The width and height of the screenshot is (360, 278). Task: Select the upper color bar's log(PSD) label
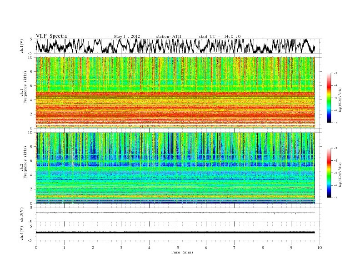(340, 99)
